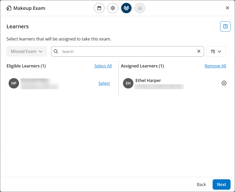Open the help icon beside Learners
Image resolution: width=235 pixels, height=192 pixels.
[225, 26]
